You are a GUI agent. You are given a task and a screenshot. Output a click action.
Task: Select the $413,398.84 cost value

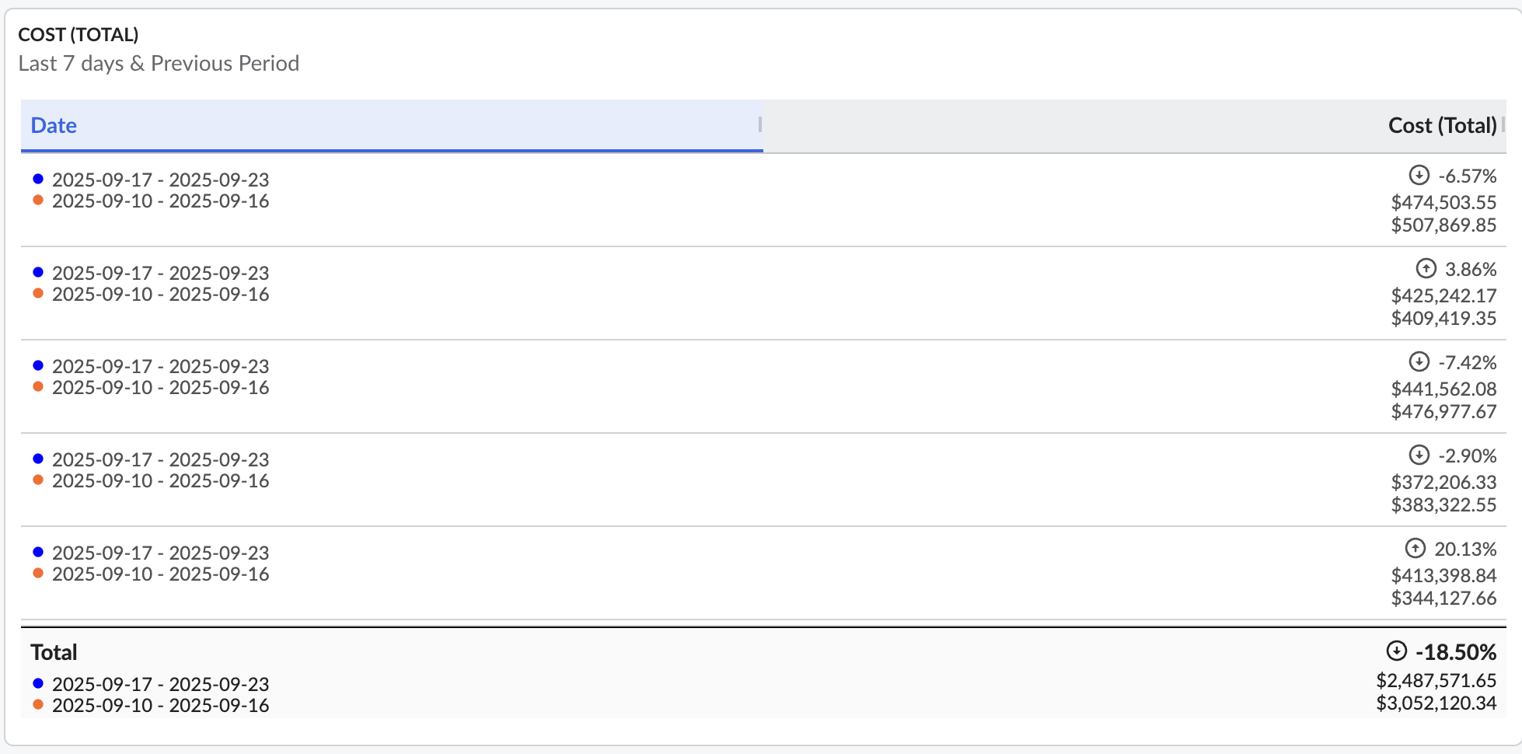[x=1443, y=575]
